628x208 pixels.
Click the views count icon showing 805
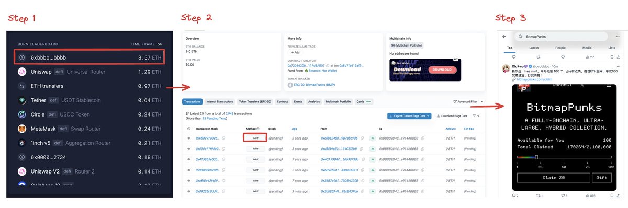pyautogui.click(x=588, y=195)
